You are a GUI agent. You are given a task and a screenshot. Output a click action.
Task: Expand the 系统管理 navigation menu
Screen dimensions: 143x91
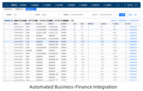(23, 5)
